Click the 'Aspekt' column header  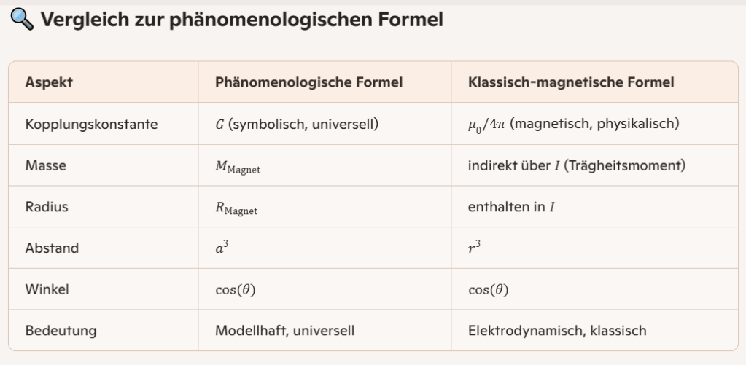click(49, 82)
